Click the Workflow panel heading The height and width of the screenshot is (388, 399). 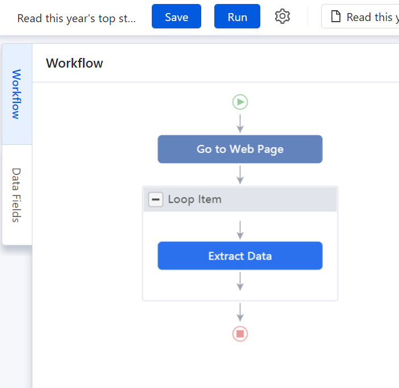point(74,63)
